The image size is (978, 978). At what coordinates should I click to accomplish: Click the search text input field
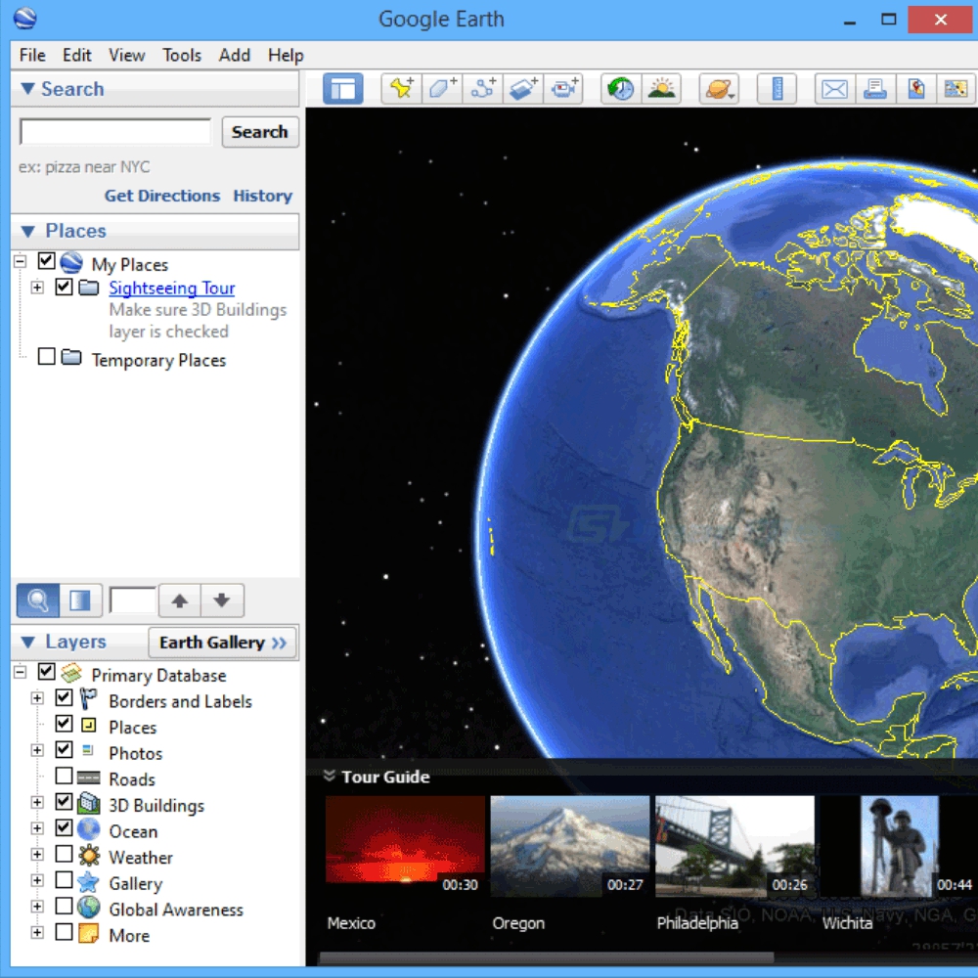[115, 132]
